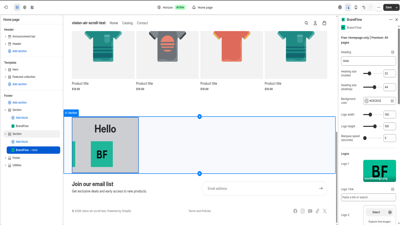Open the cart bag icon
The image size is (400, 225).
tap(324, 23)
